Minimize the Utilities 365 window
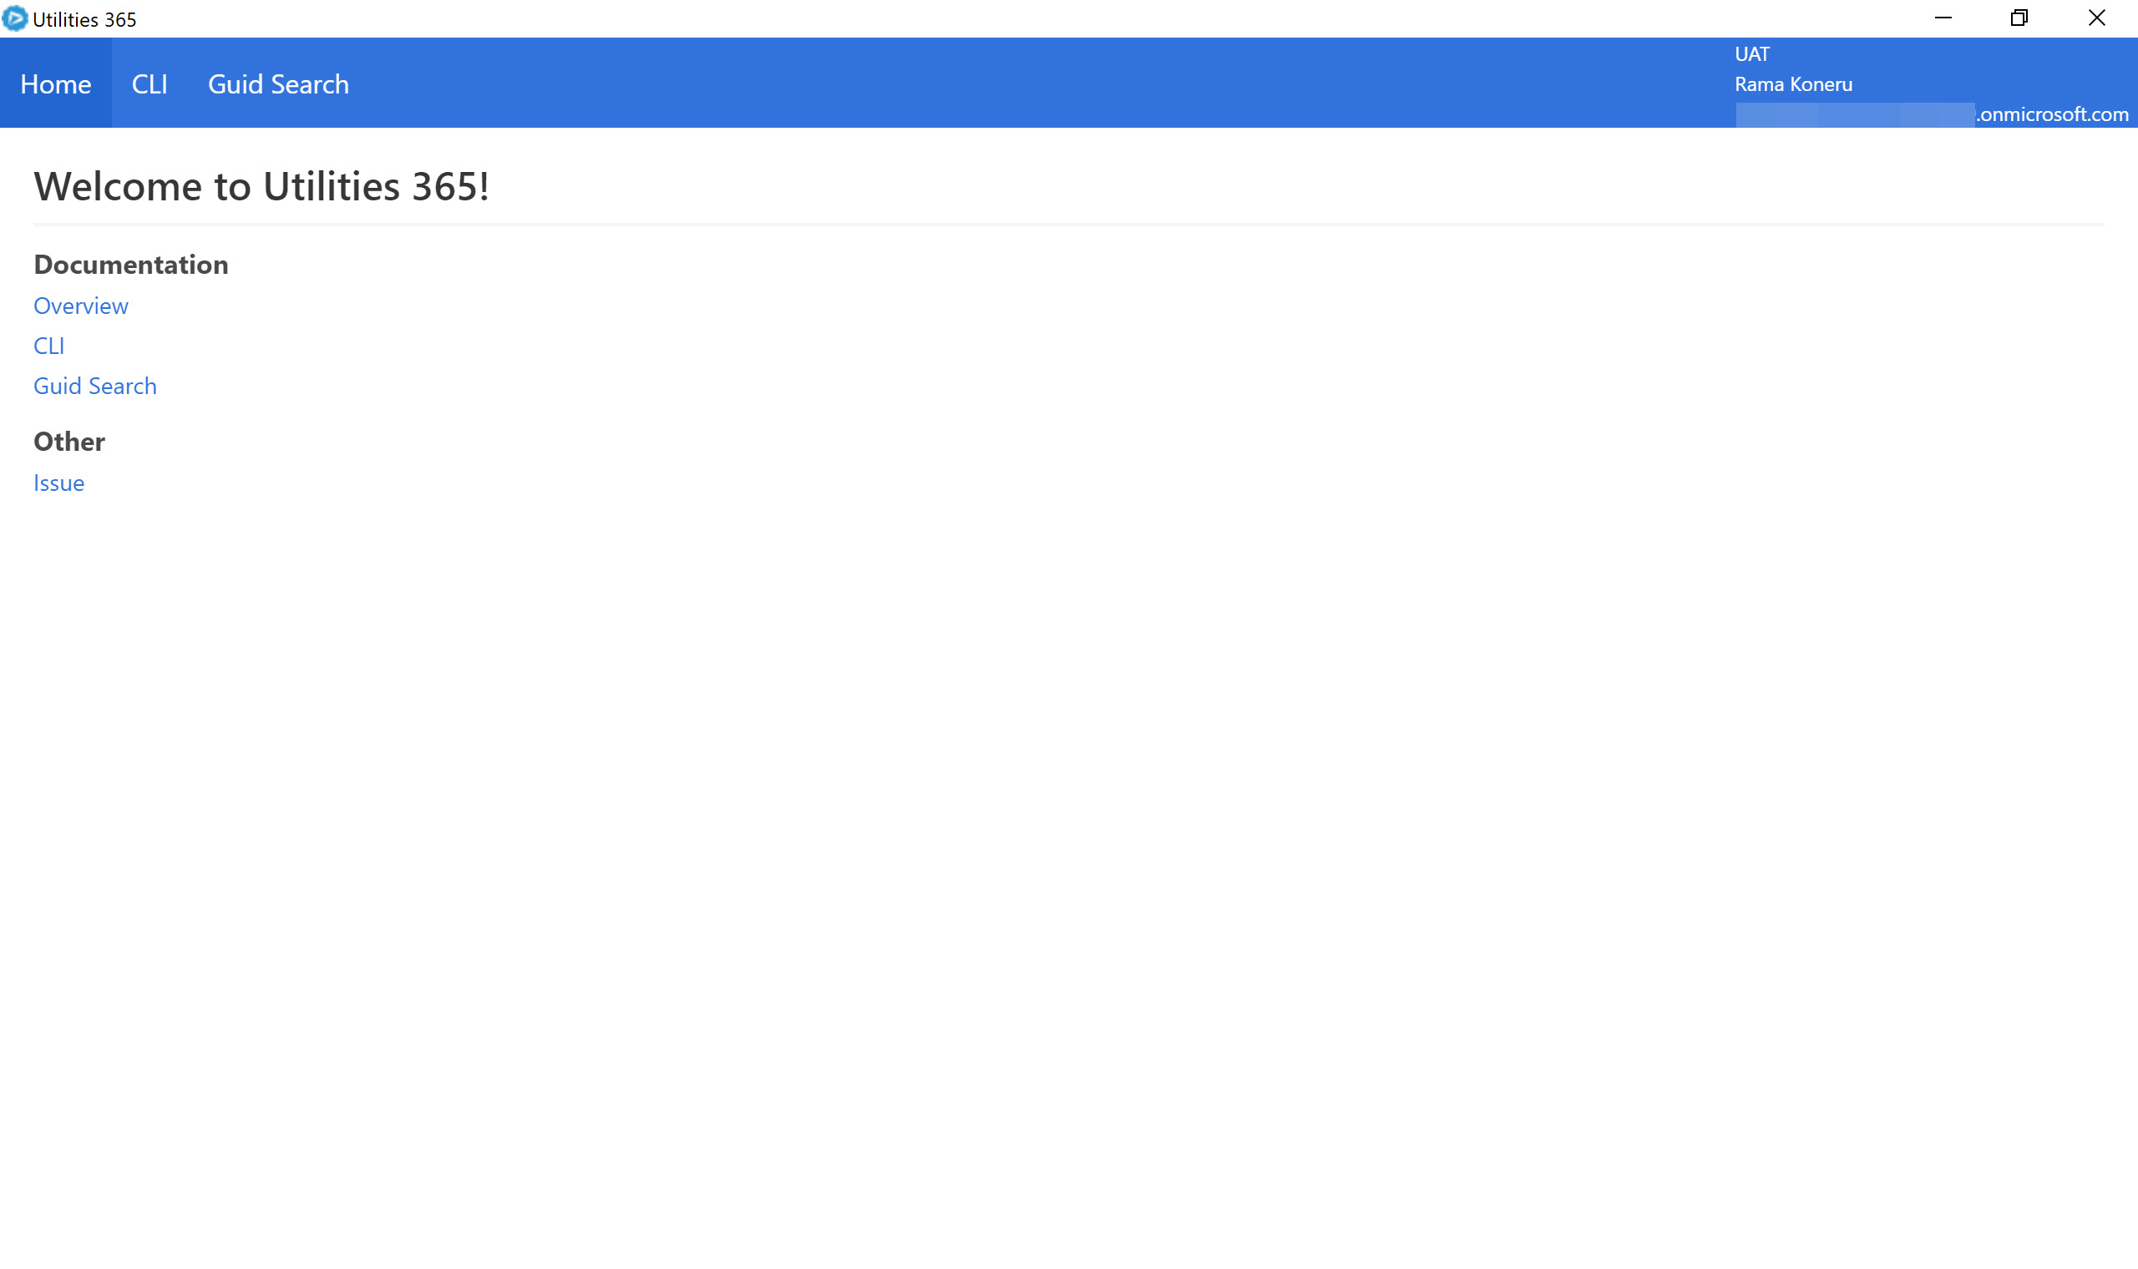This screenshot has width=2138, height=1269. pyautogui.click(x=1943, y=18)
